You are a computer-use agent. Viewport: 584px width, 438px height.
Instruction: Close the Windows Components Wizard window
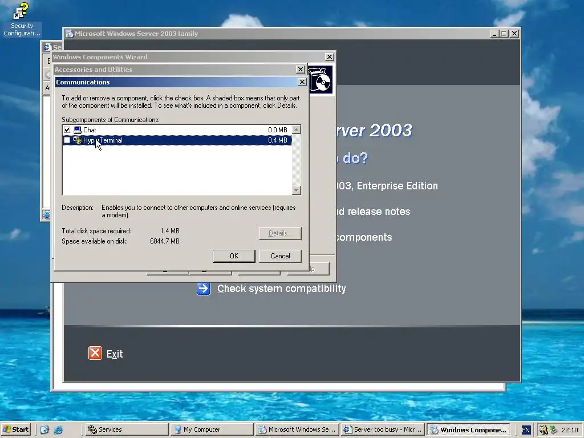(330, 56)
